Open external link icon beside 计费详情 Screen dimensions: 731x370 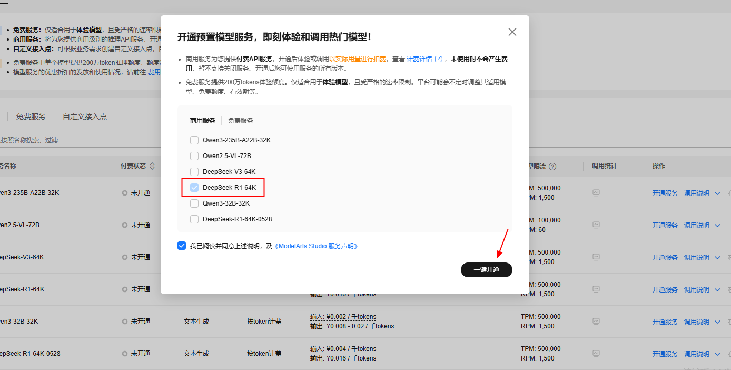pyautogui.click(x=438, y=60)
